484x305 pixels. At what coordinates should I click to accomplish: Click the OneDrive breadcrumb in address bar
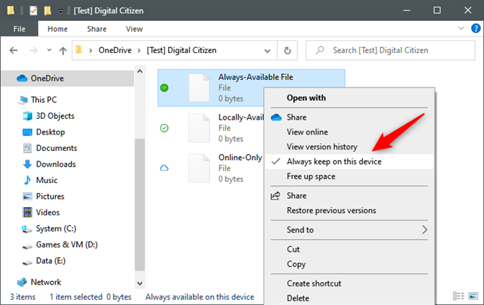(115, 50)
